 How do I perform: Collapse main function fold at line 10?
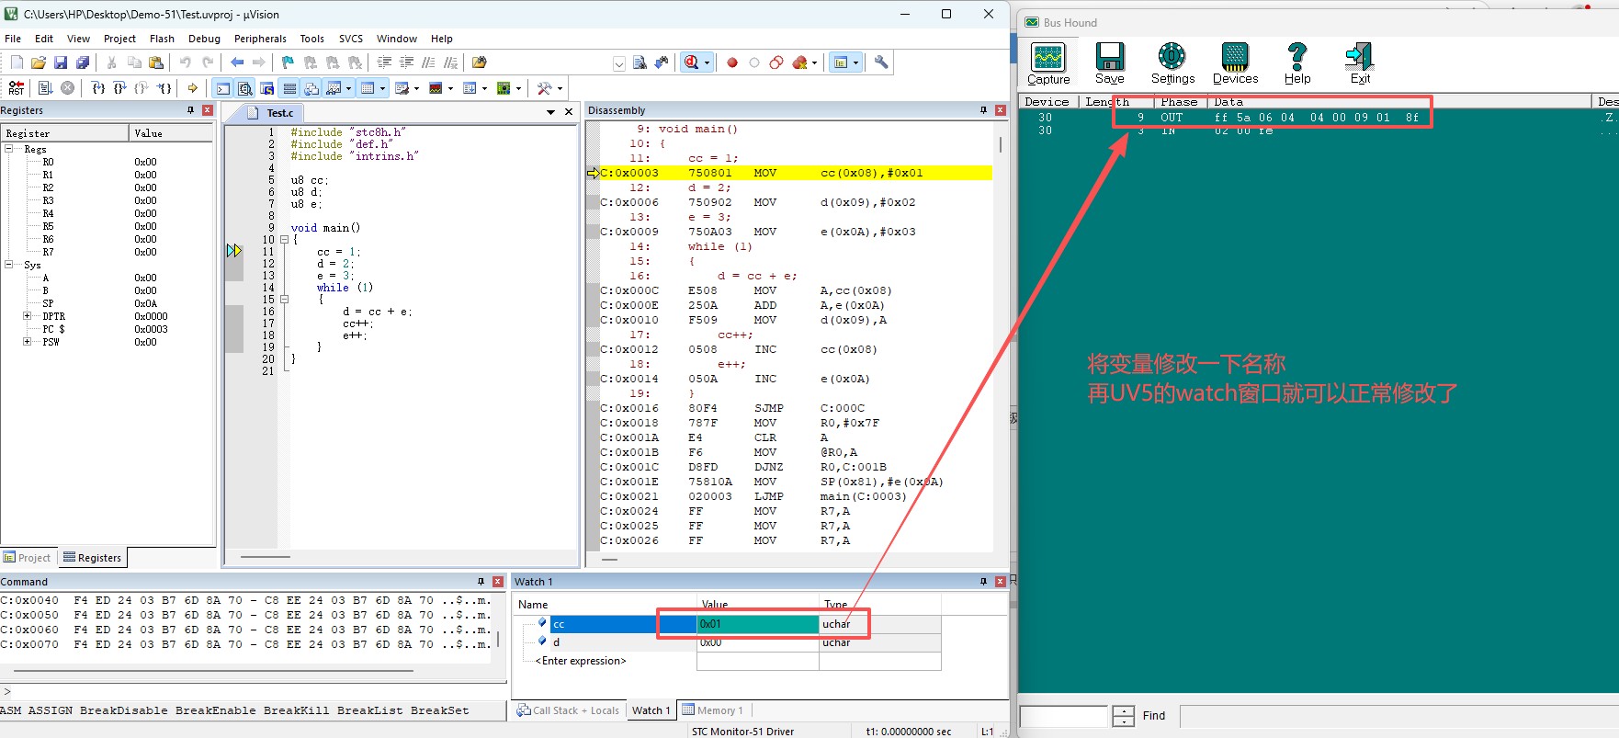[x=285, y=240]
